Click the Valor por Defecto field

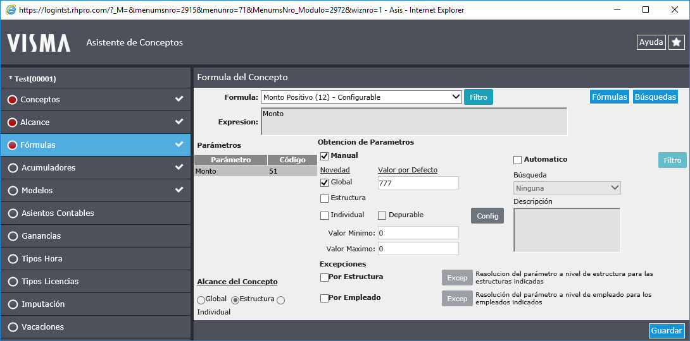click(418, 183)
